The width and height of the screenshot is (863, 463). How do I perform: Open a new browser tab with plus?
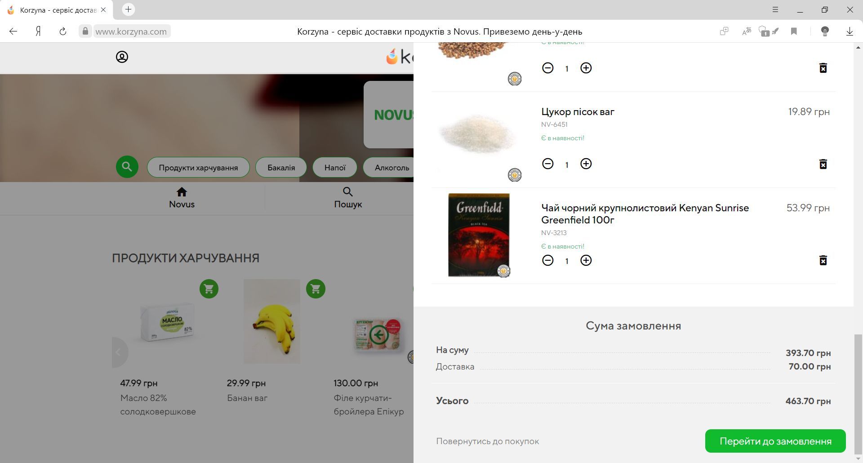[128, 9]
